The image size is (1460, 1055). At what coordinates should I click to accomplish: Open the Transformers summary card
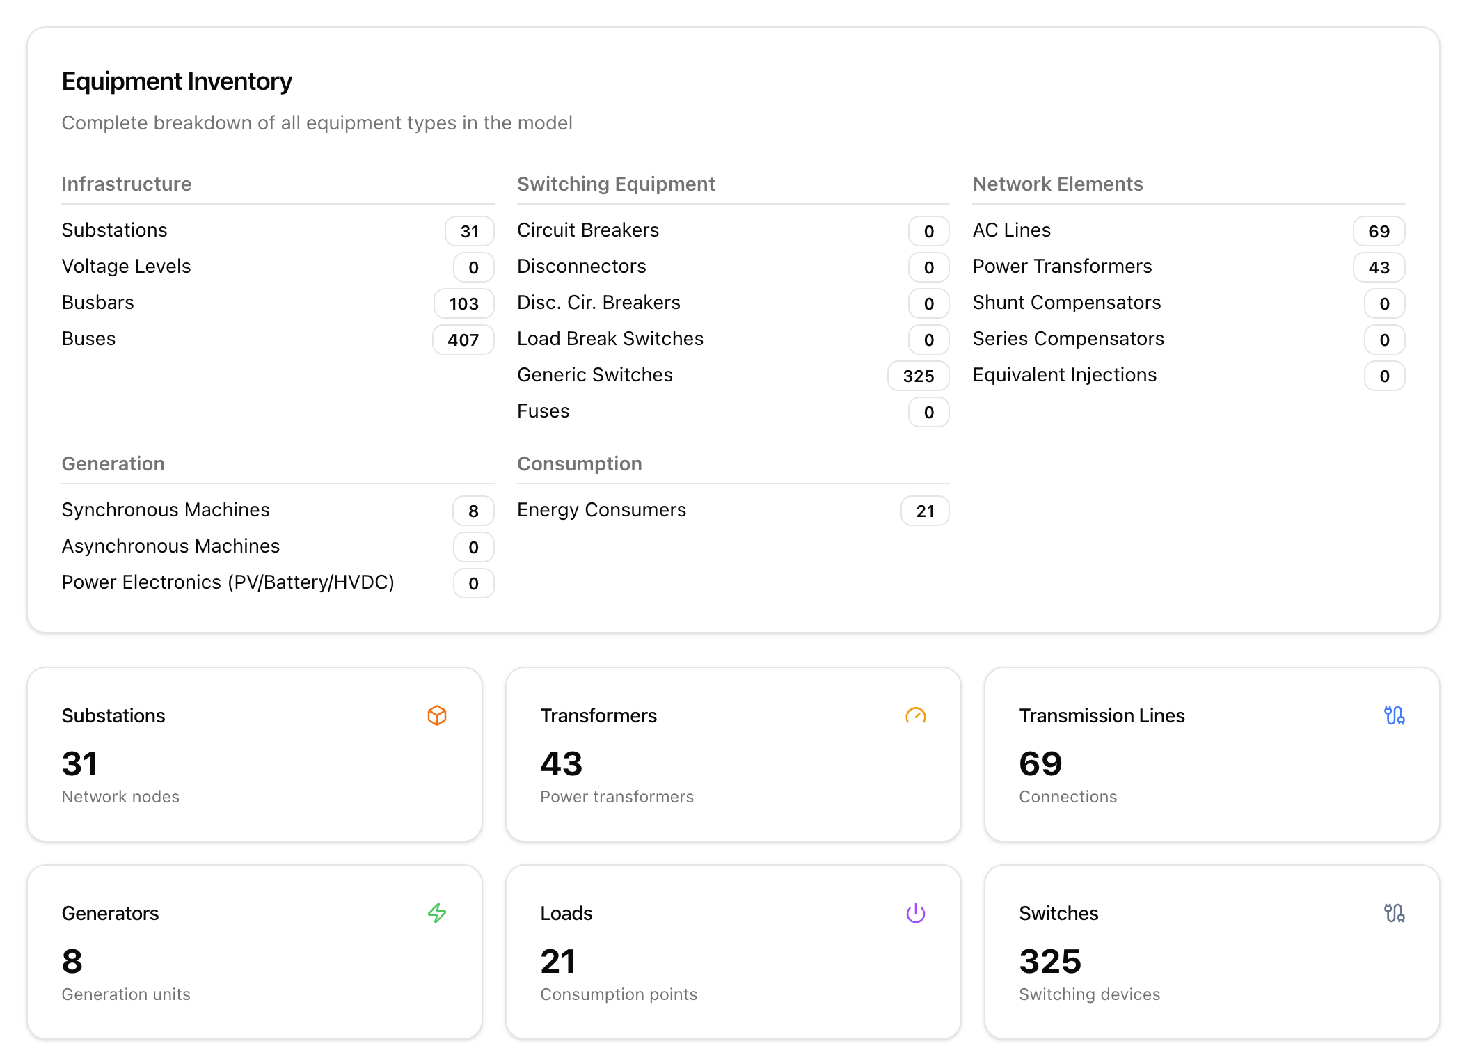tap(733, 754)
